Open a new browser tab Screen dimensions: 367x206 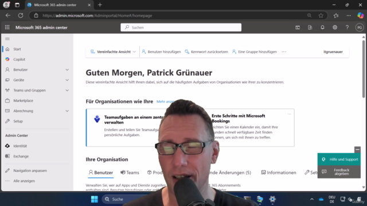coord(100,5)
